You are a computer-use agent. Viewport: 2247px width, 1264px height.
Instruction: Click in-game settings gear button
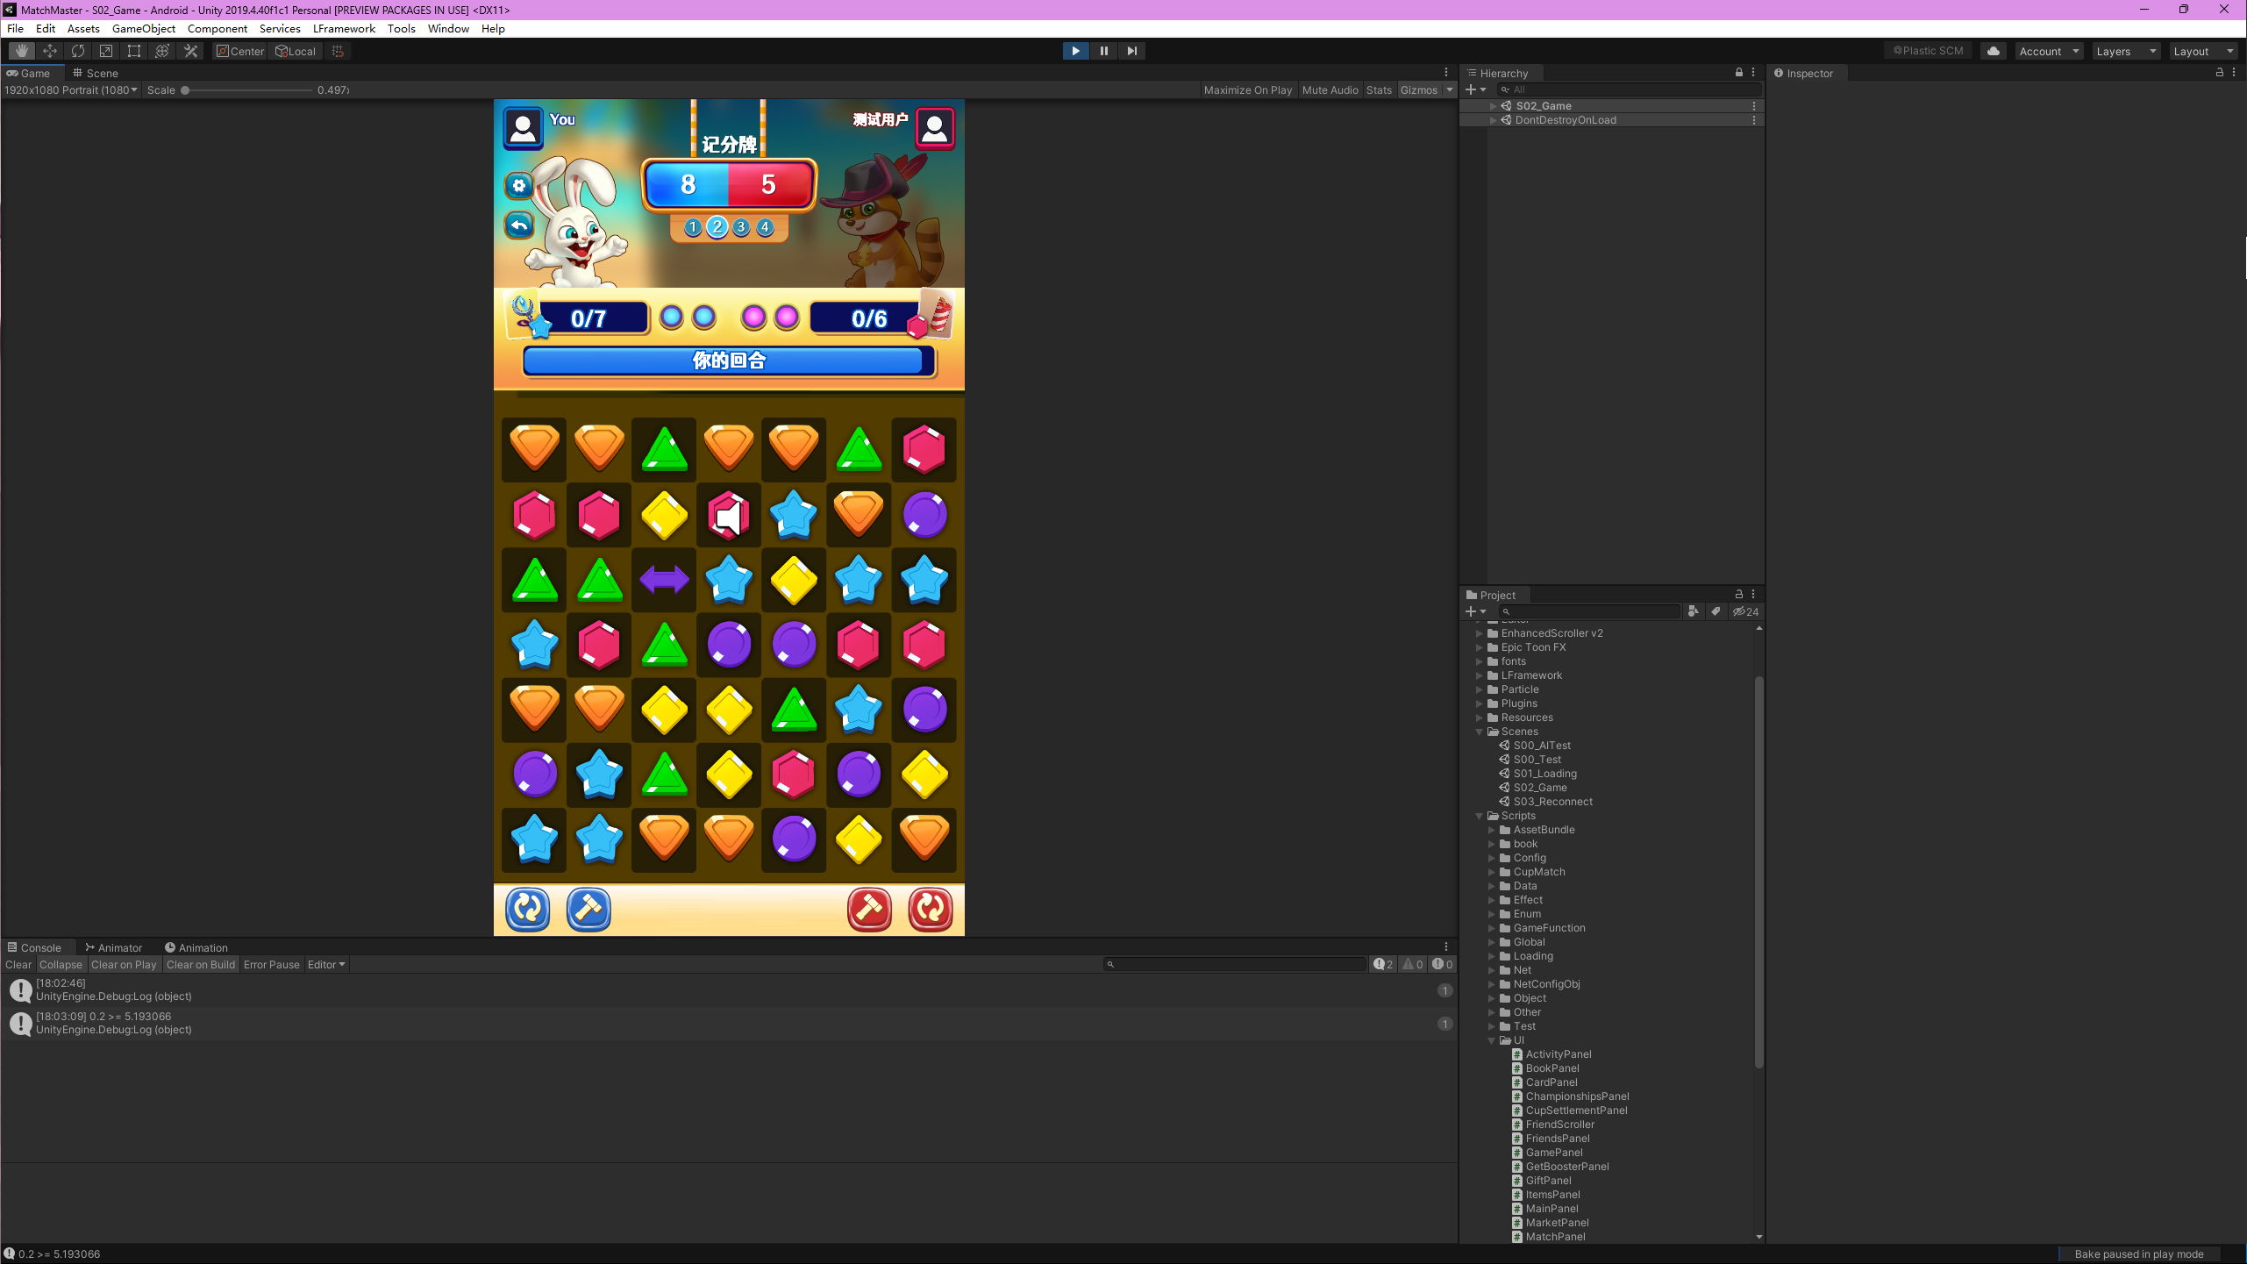519,185
